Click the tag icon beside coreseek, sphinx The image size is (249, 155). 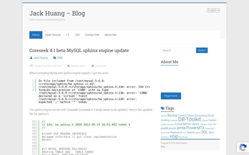point(68,66)
